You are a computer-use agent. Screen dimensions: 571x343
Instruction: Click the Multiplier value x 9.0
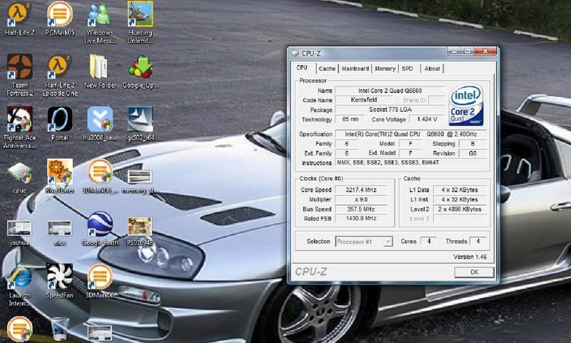click(x=361, y=199)
